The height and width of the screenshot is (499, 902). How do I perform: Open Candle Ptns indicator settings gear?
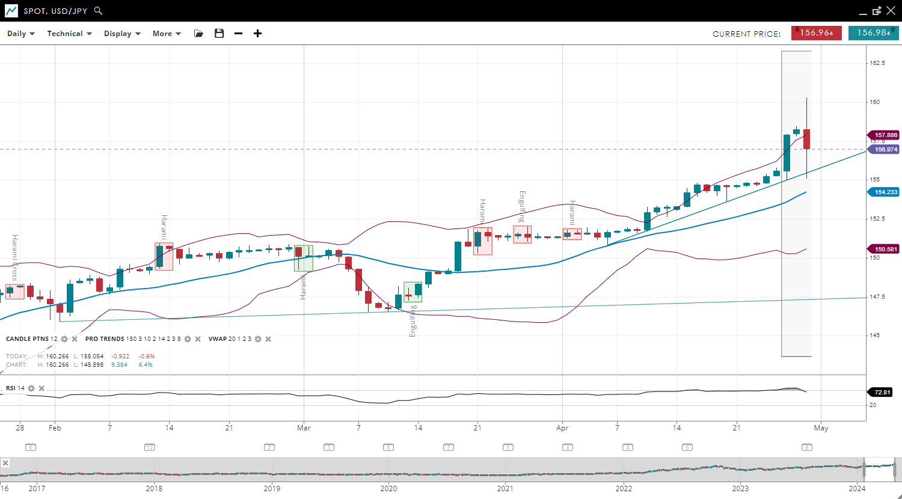pyautogui.click(x=64, y=339)
